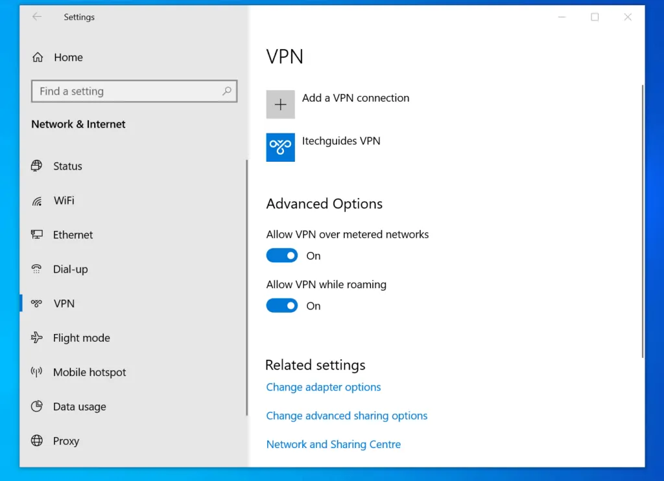Select the Status globe icon
Viewport: 664px width, 481px height.
coord(36,166)
